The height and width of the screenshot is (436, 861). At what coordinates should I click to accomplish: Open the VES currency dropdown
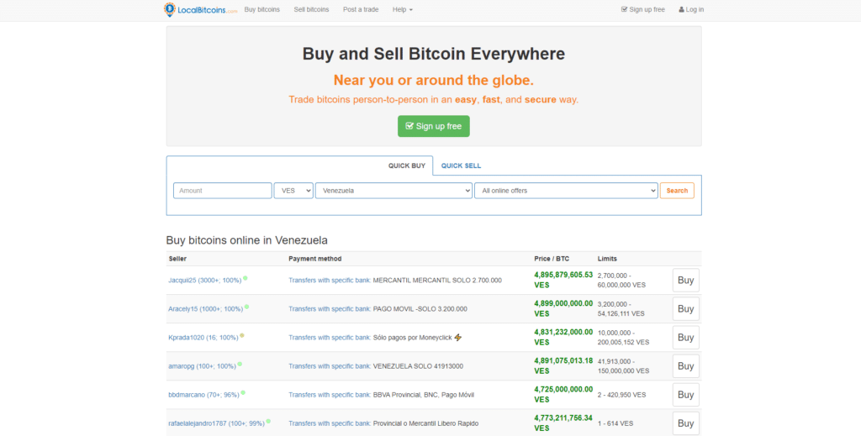click(x=293, y=191)
